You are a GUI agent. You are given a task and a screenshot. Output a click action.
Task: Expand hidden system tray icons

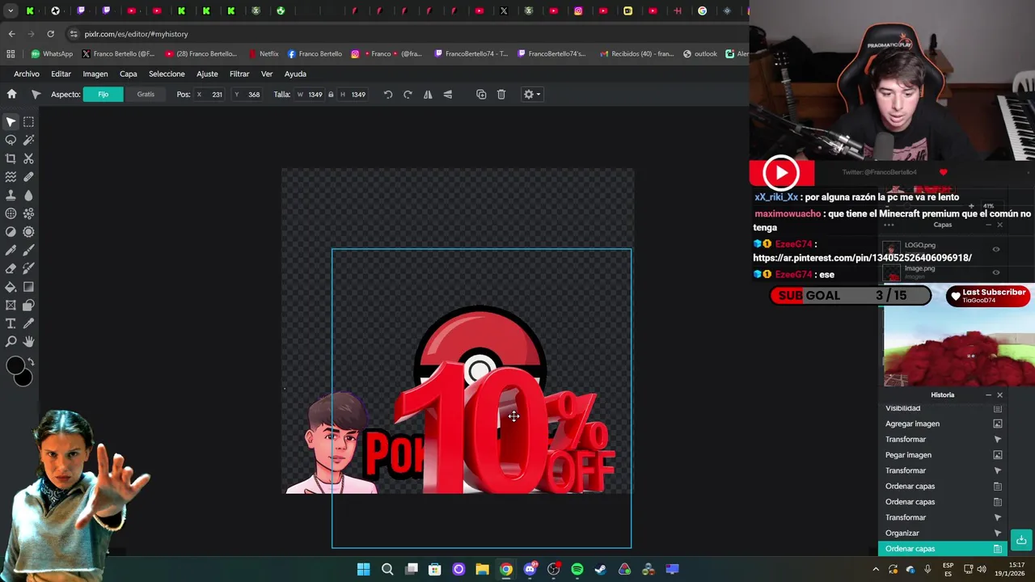[875, 570]
